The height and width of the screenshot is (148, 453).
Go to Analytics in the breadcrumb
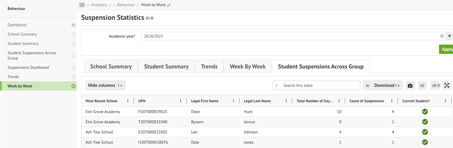coord(99,5)
